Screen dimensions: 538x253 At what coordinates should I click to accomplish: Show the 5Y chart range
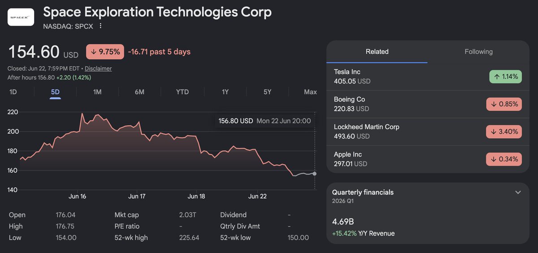[267, 92]
